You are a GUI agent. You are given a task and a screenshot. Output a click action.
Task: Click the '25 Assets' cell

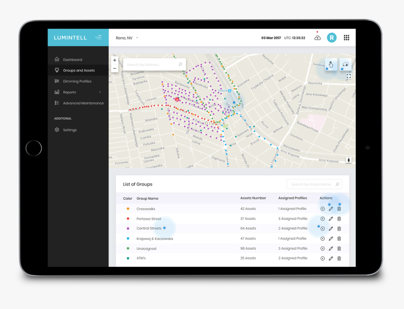tap(248, 258)
